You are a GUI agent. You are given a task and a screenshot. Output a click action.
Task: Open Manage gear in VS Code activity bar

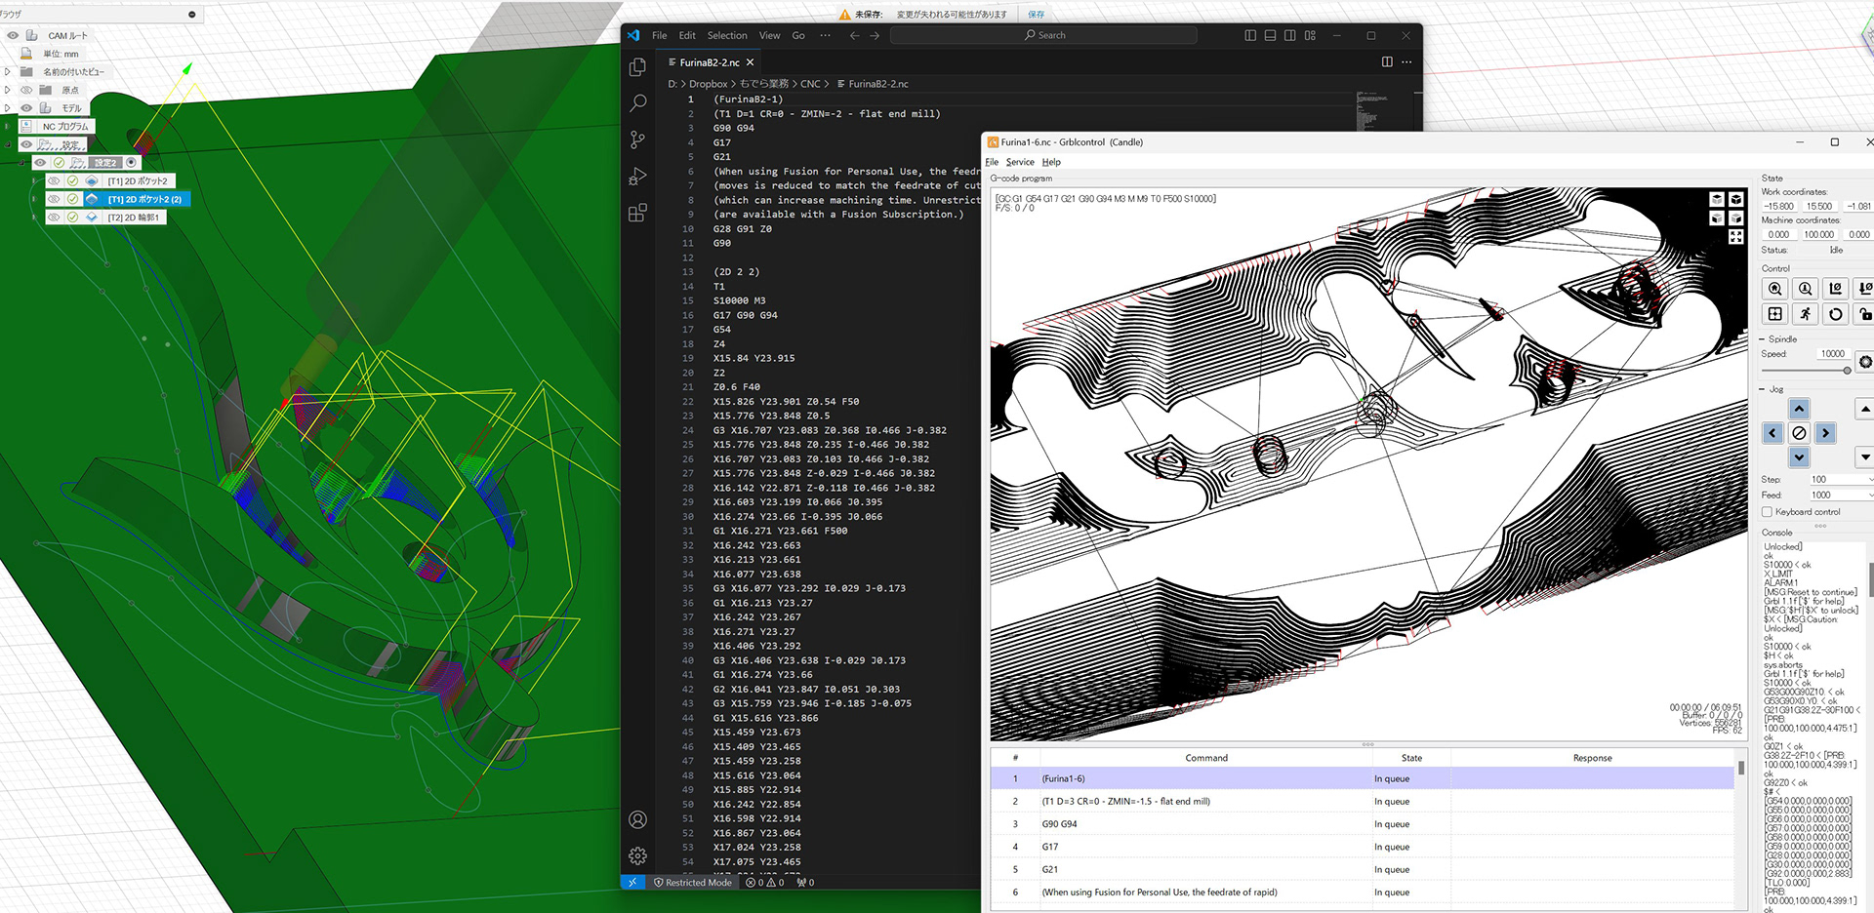tap(637, 855)
